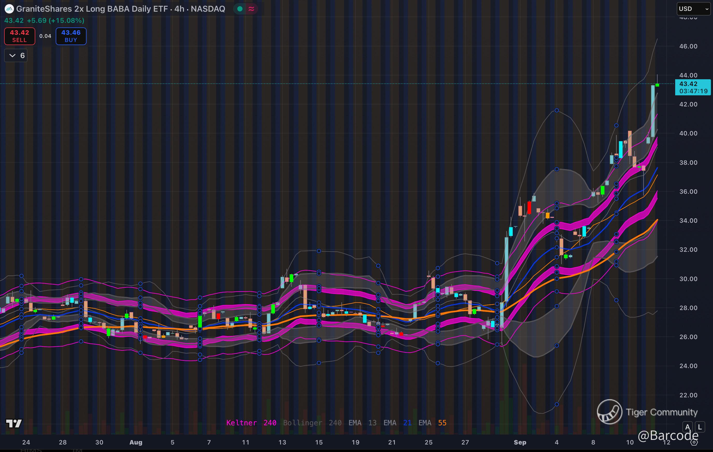Click the current price 43.42 axis label
Image resolution: width=713 pixels, height=452 pixels.
pyautogui.click(x=692, y=87)
